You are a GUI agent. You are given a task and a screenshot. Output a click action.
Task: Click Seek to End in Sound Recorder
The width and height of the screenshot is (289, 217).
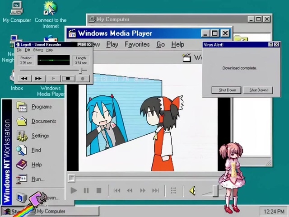[x=38, y=78]
